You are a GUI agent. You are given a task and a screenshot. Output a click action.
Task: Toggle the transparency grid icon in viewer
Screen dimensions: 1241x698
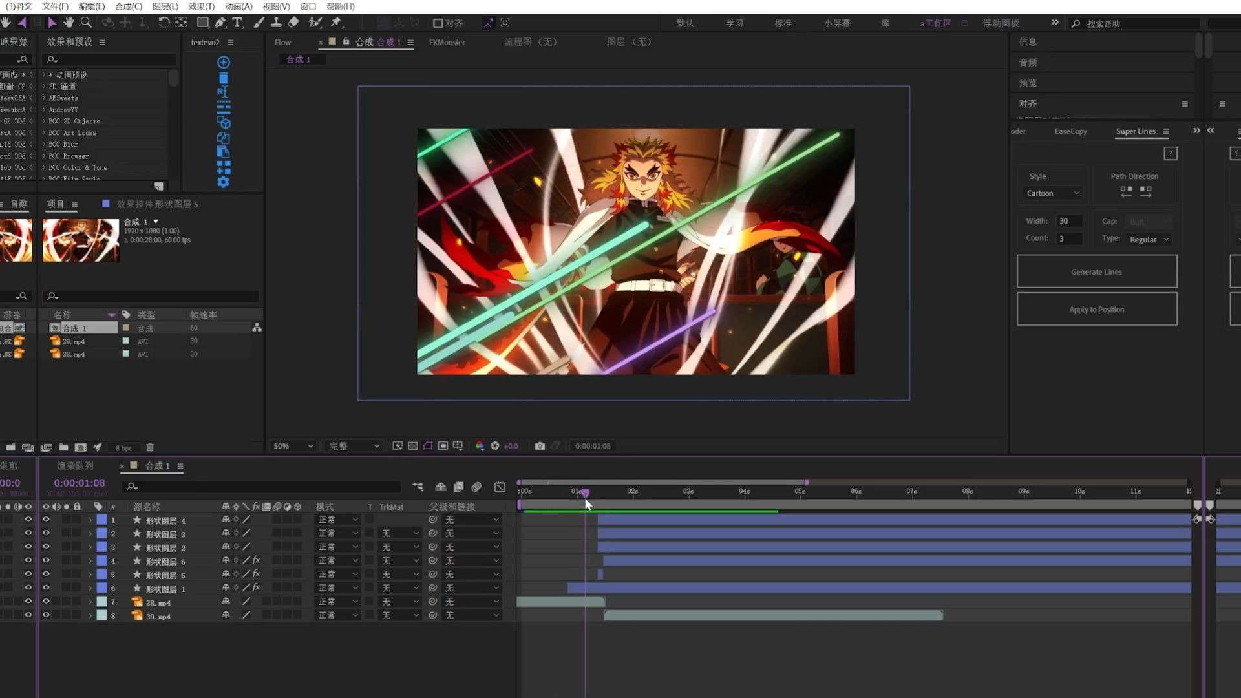(412, 446)
